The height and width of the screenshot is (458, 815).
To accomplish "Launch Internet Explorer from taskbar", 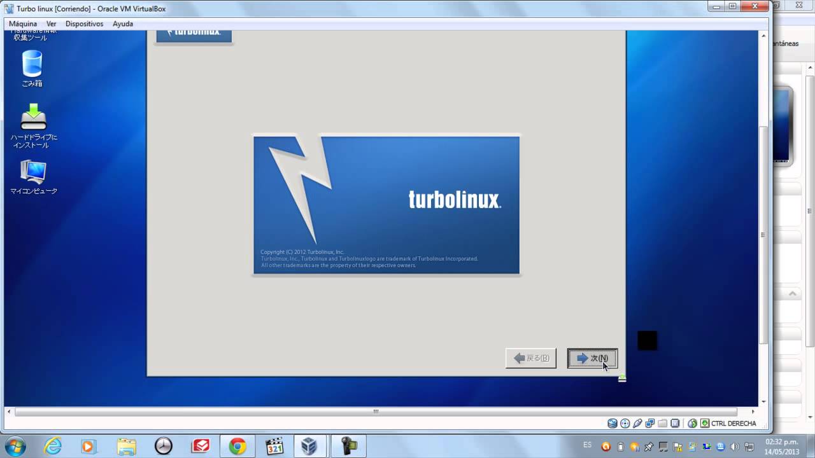I will tap(53, 447).
